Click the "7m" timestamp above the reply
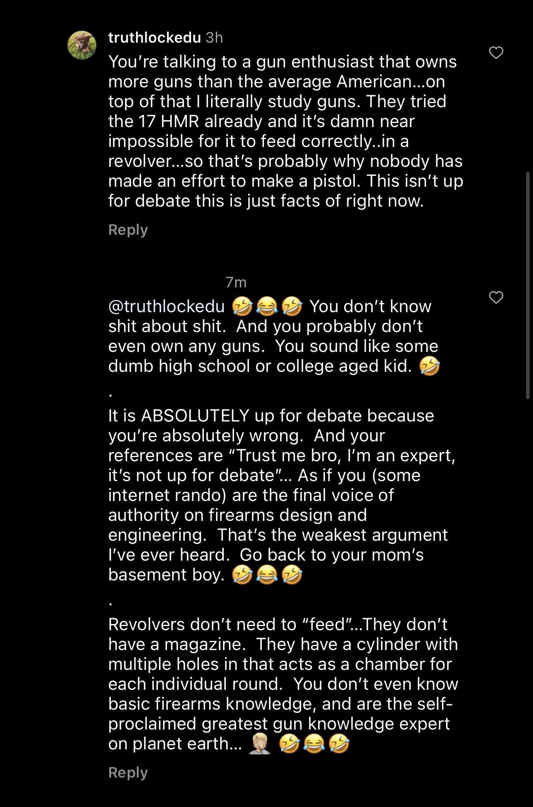Image resolution: width=533 pixels, height=807 pixels. click(236, 282)
